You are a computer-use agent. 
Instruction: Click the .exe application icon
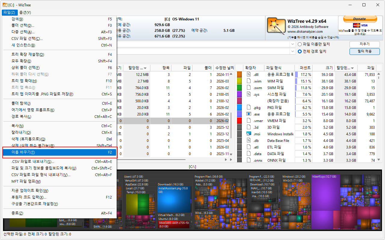(x=249, y=114)
